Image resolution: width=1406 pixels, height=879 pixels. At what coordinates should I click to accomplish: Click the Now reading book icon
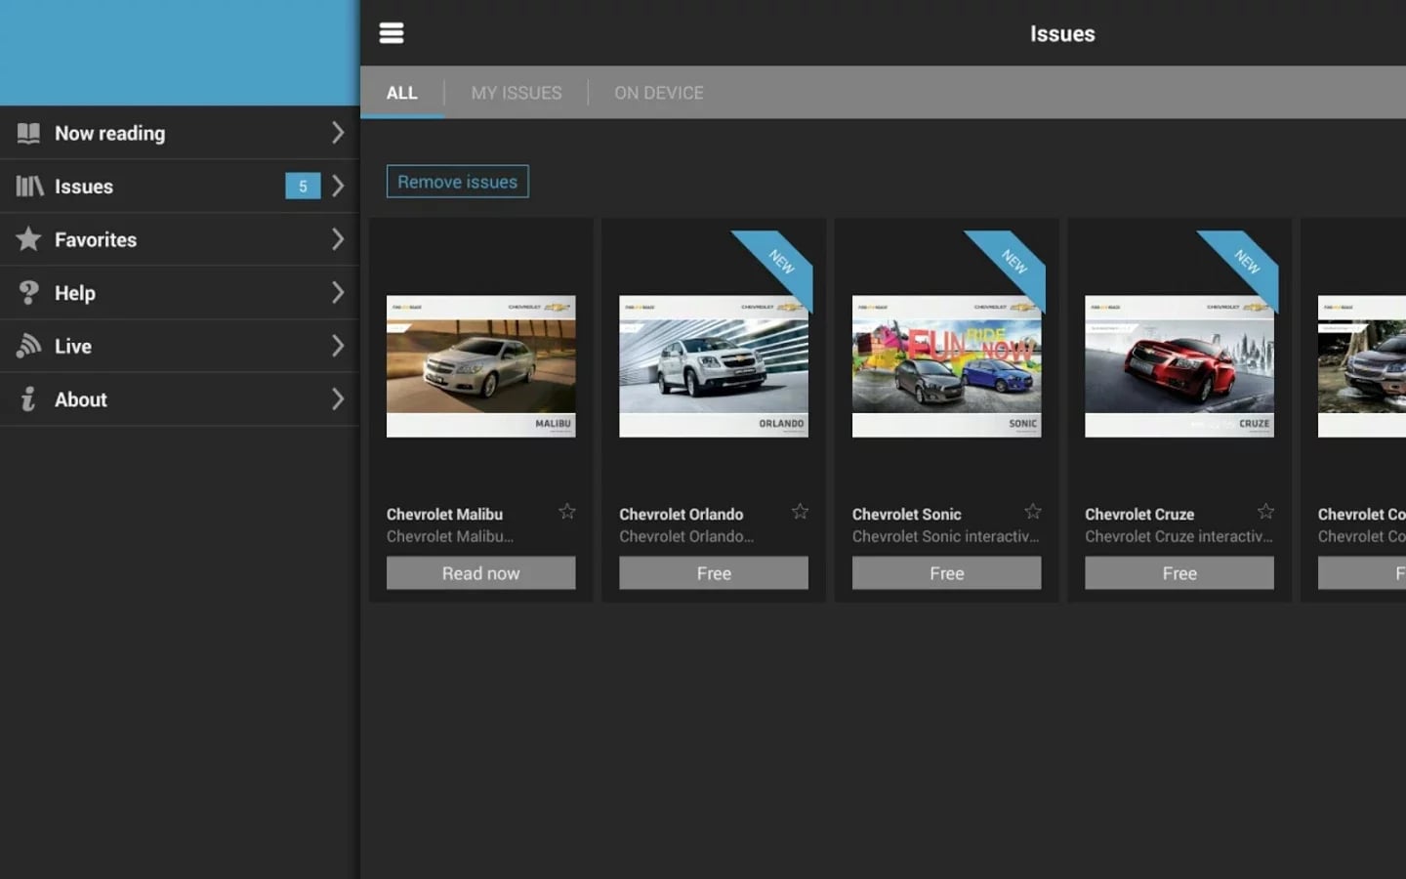[x=28, y=133]
